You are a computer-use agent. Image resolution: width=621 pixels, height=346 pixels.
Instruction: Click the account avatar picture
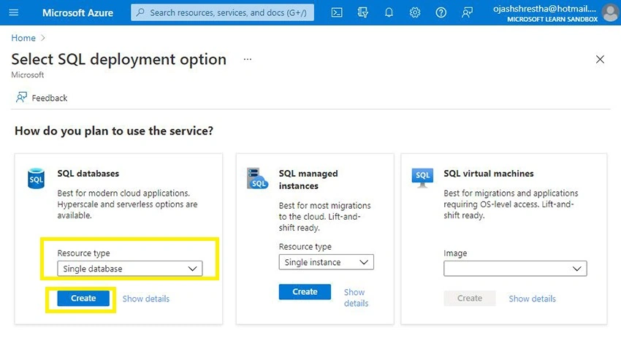tap(610, 12)
